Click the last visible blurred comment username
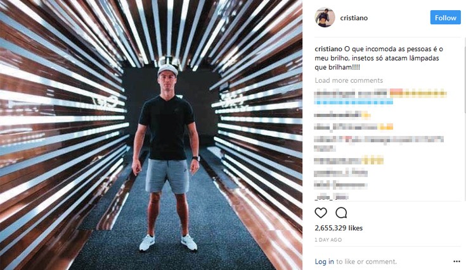The height and width of the screenshot is (270, 466). tap(332, 197)
